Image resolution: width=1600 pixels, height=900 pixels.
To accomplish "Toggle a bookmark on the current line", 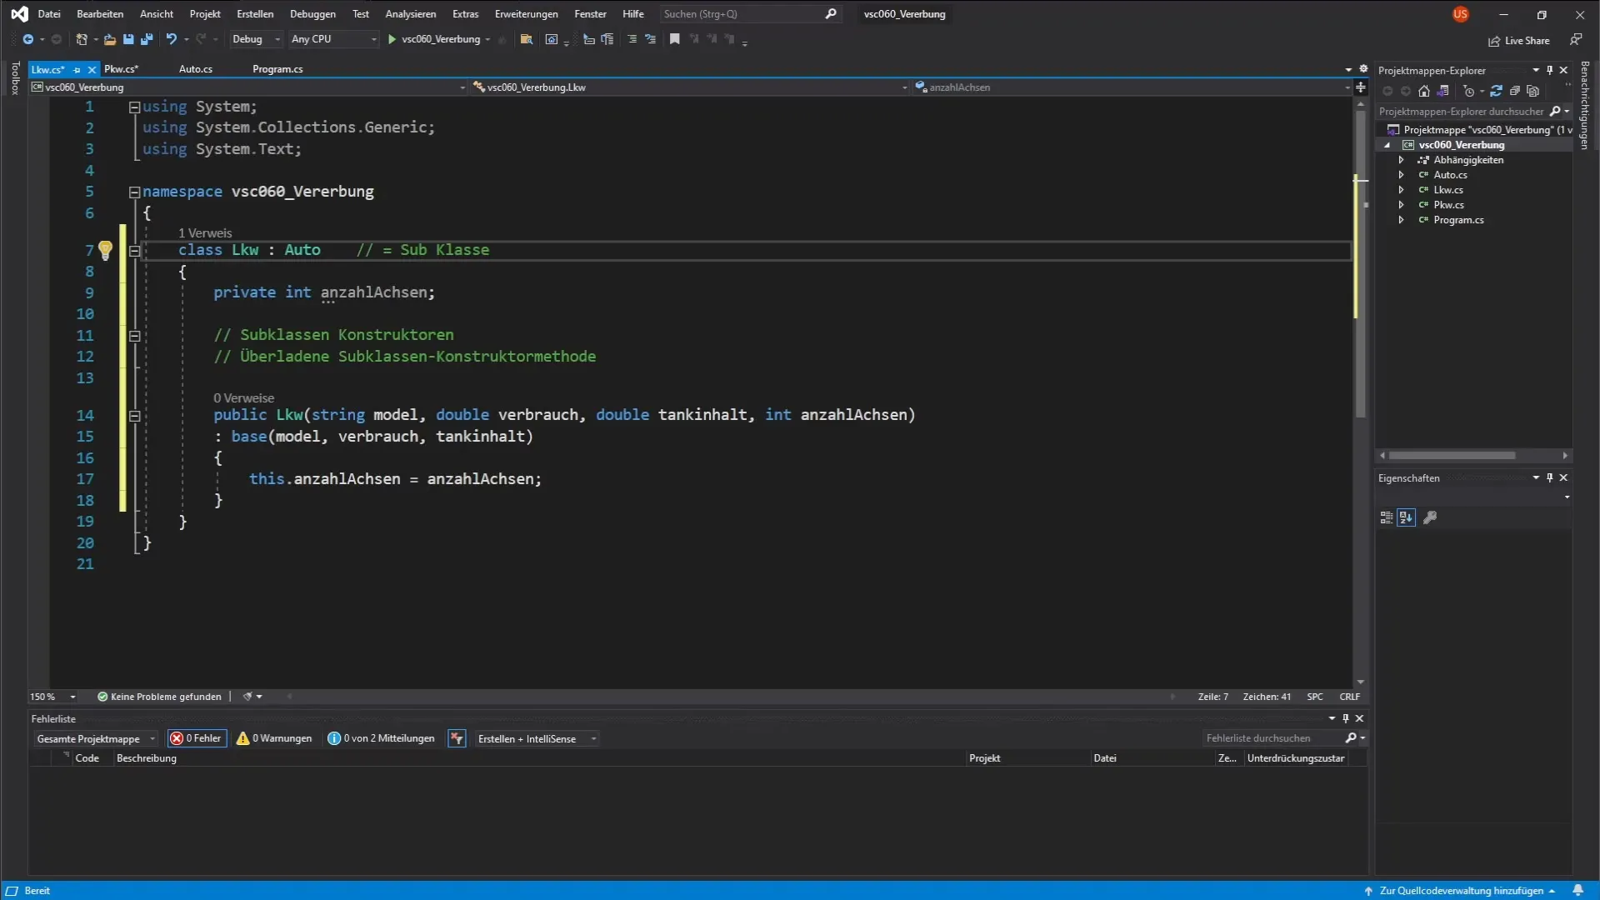I will 675,39.
